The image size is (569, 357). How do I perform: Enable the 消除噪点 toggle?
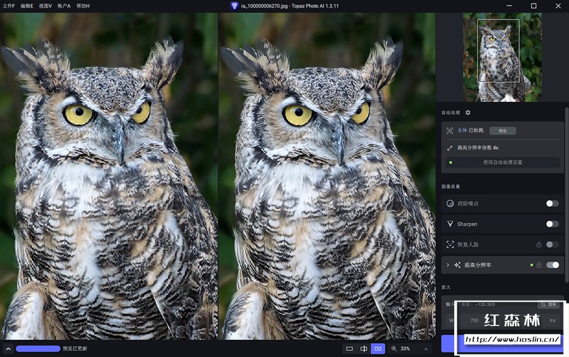click(553, 203)
